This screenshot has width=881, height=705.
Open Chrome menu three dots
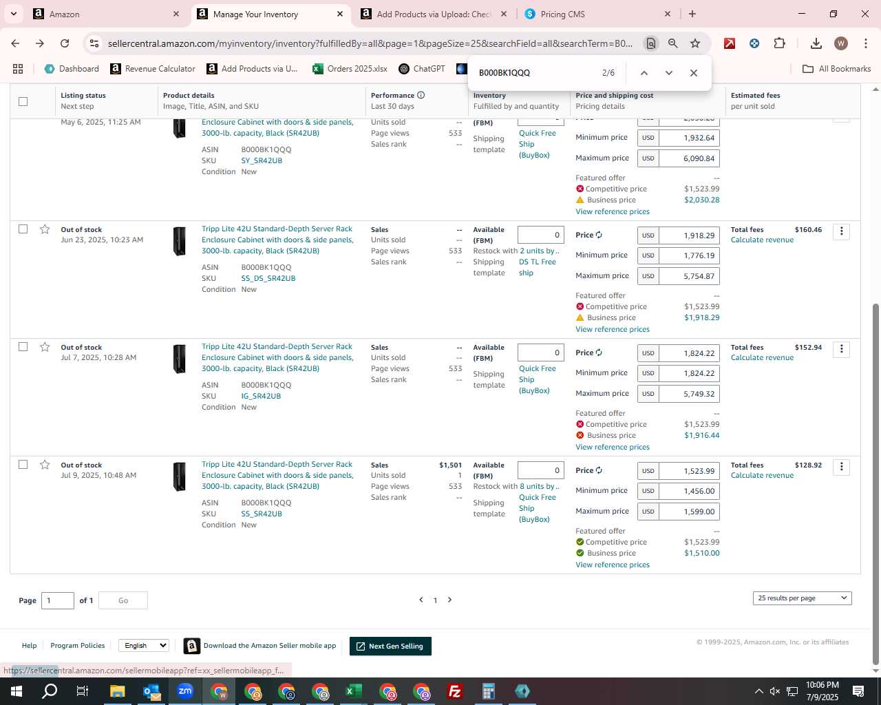(x=864, y=43)
